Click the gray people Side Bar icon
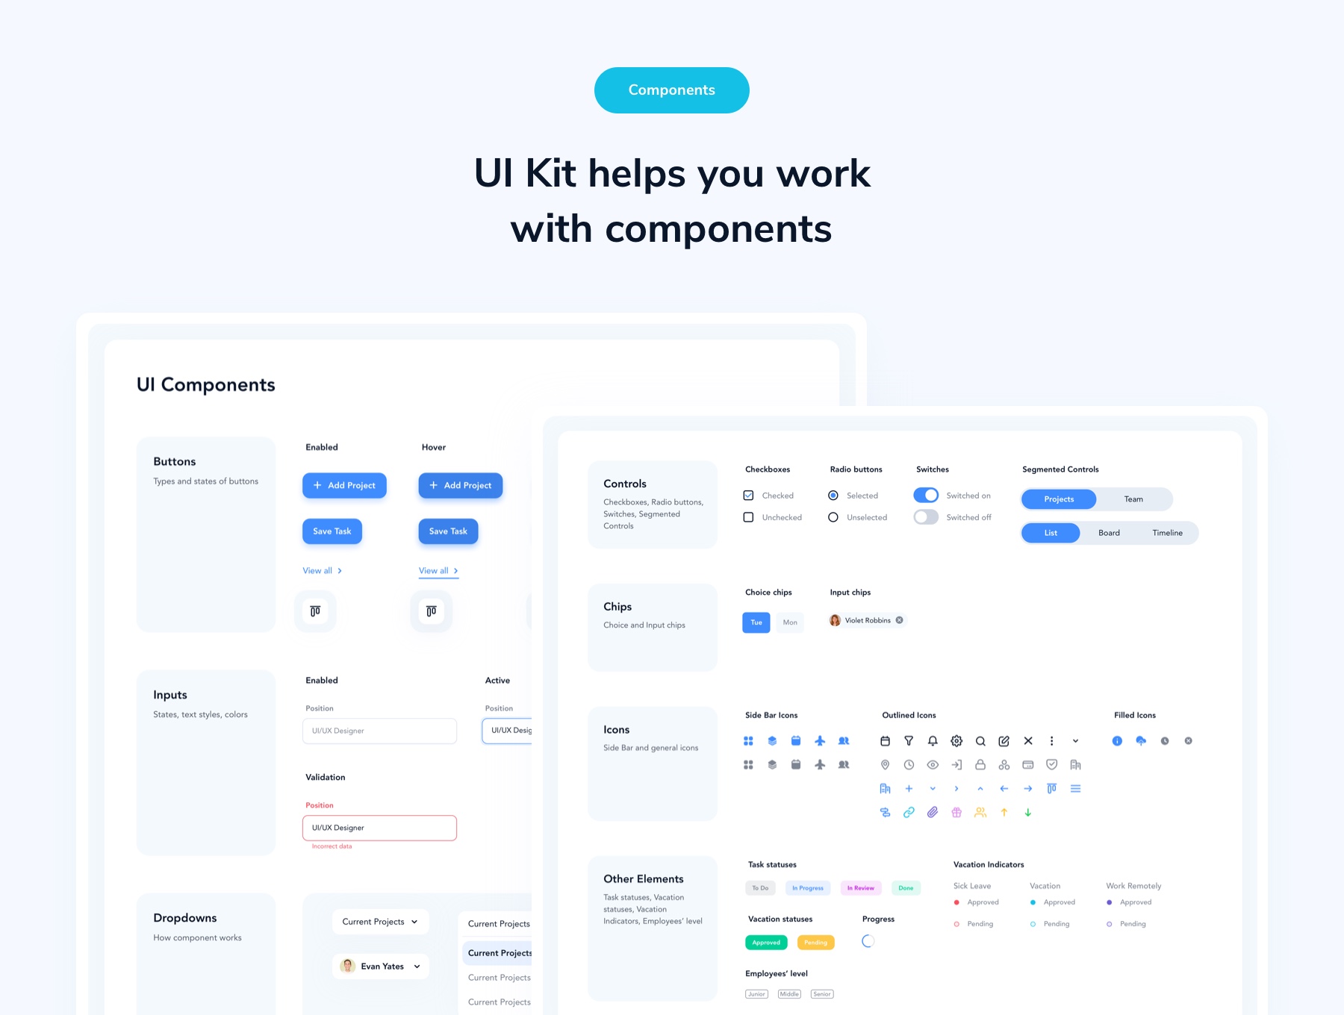This screenshot has height=1015, width=1344. click(844, 765)
